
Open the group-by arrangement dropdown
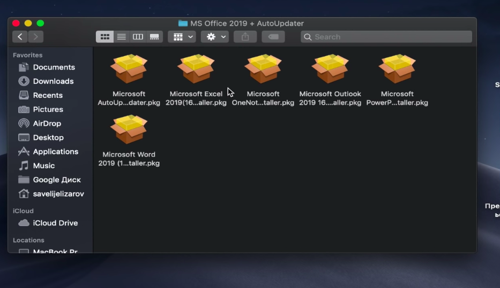tap(182, 37)
